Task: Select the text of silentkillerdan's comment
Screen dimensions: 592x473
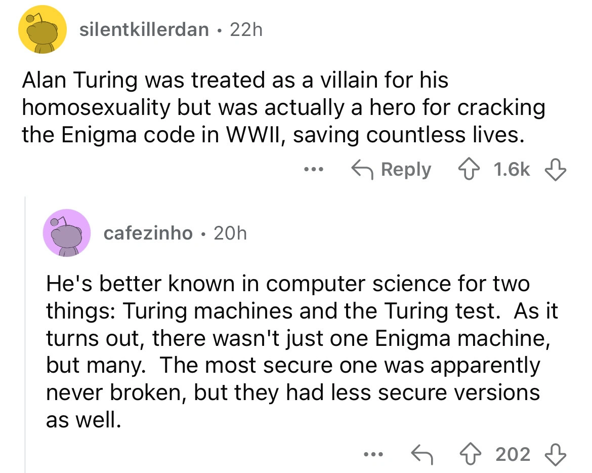Action: coord(283,107)
